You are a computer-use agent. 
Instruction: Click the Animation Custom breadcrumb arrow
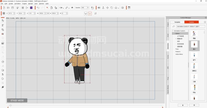189,26
